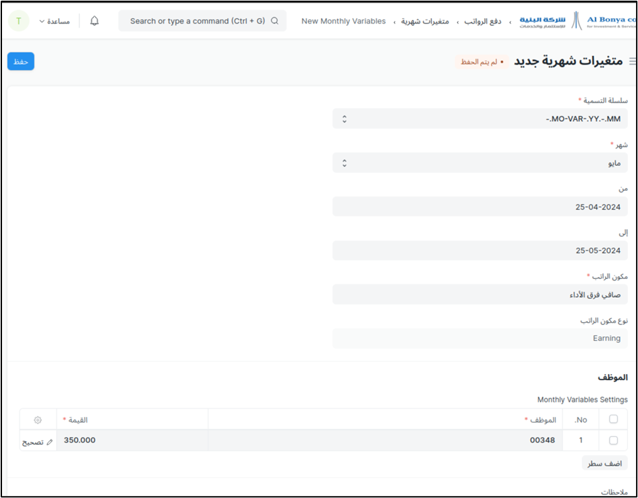
Task: Toggle the select-all checkbox in table header
Action: pos(613,419)
